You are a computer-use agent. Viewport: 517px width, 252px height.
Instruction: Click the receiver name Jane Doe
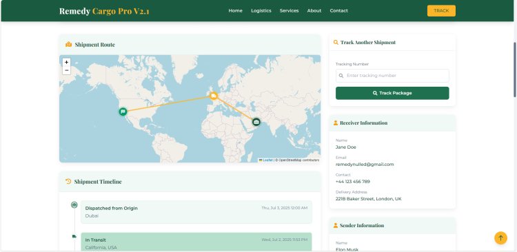click(346, 147)
